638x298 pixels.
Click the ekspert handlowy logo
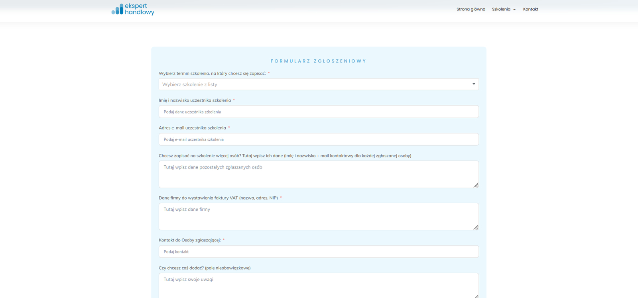133,9
